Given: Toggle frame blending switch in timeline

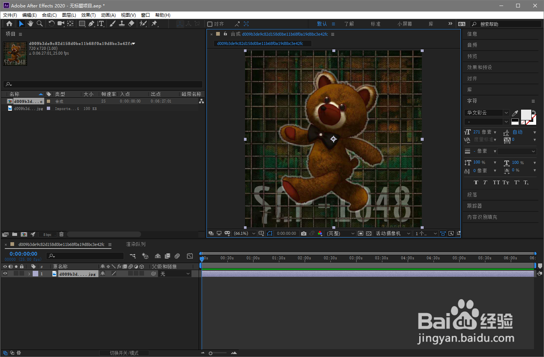Looking at the screenshot, I should 167,256.
